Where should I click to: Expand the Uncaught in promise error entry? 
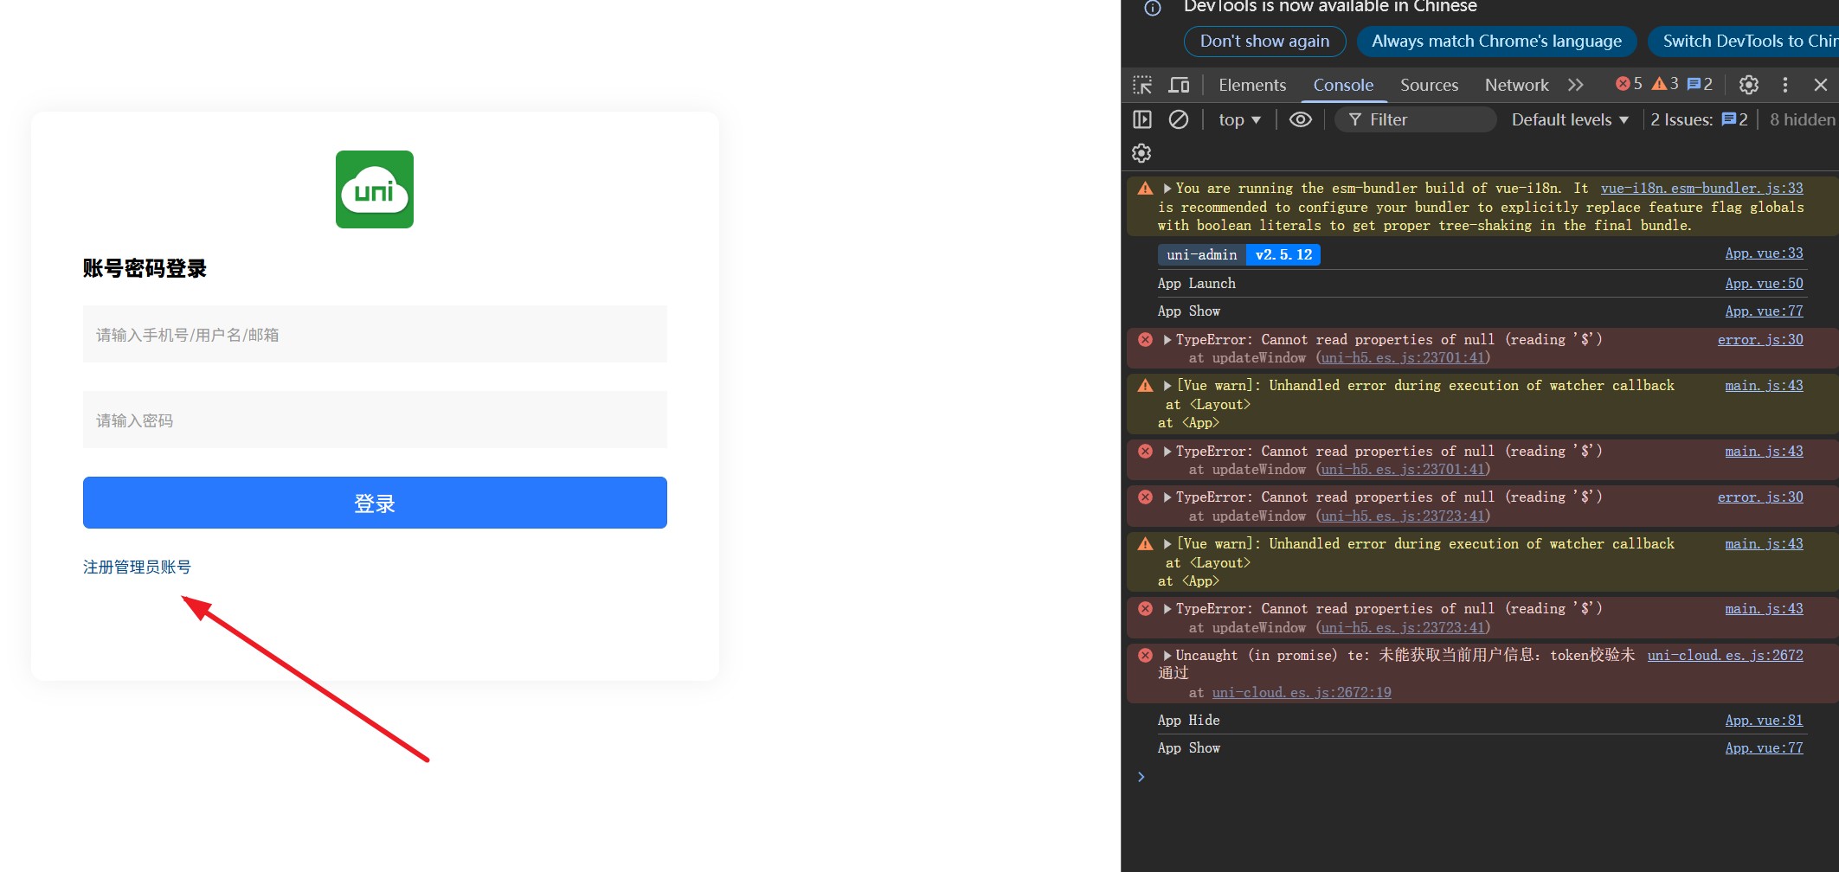pos(1167,656)
